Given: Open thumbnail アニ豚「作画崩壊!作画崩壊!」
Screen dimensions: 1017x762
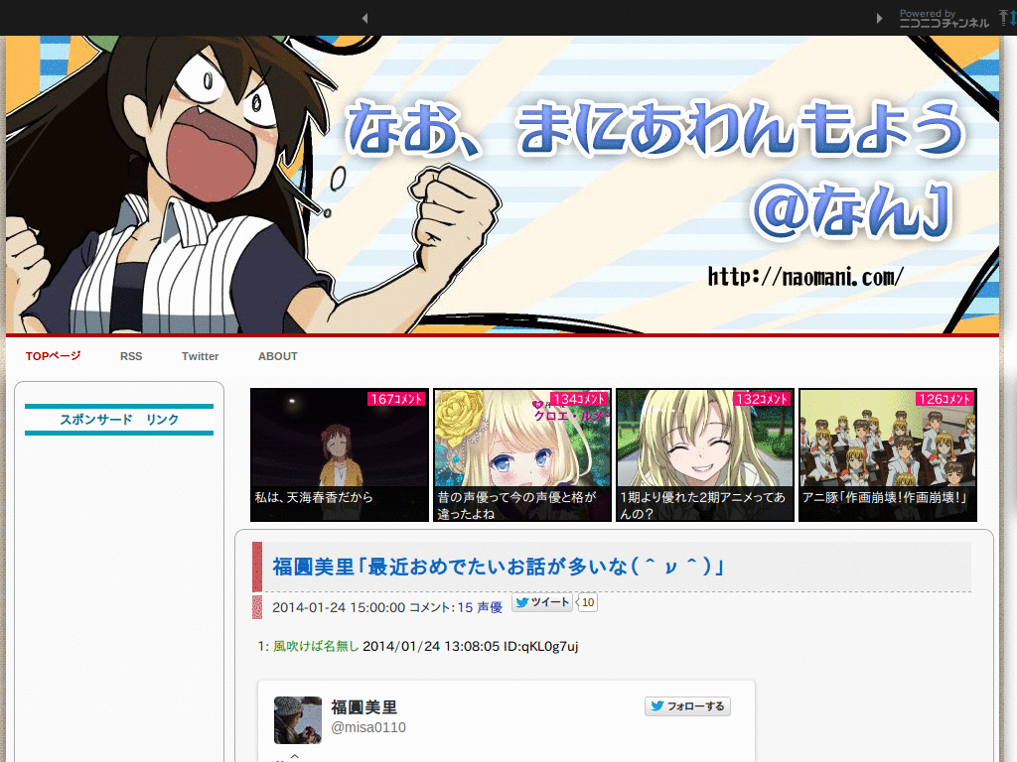Looking at the screenshot, I should coord(887,454).
